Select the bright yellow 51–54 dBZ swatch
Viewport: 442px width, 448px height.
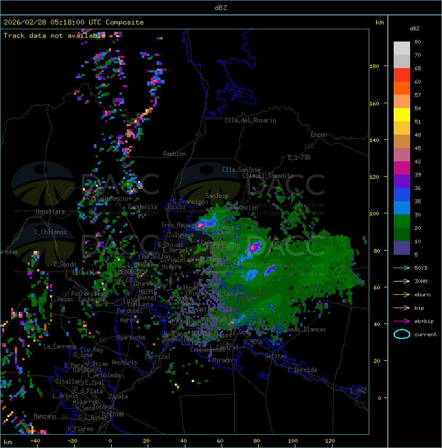pos(402,114)
